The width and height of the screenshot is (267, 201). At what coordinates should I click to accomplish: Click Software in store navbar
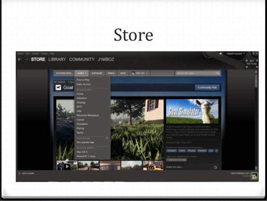pos(97,73)
